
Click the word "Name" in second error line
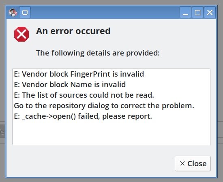coord(81,85)
